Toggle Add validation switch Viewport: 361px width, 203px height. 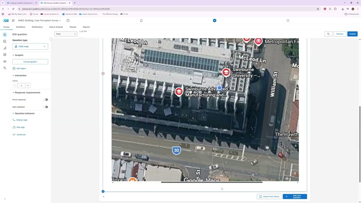tap(46, 107)
